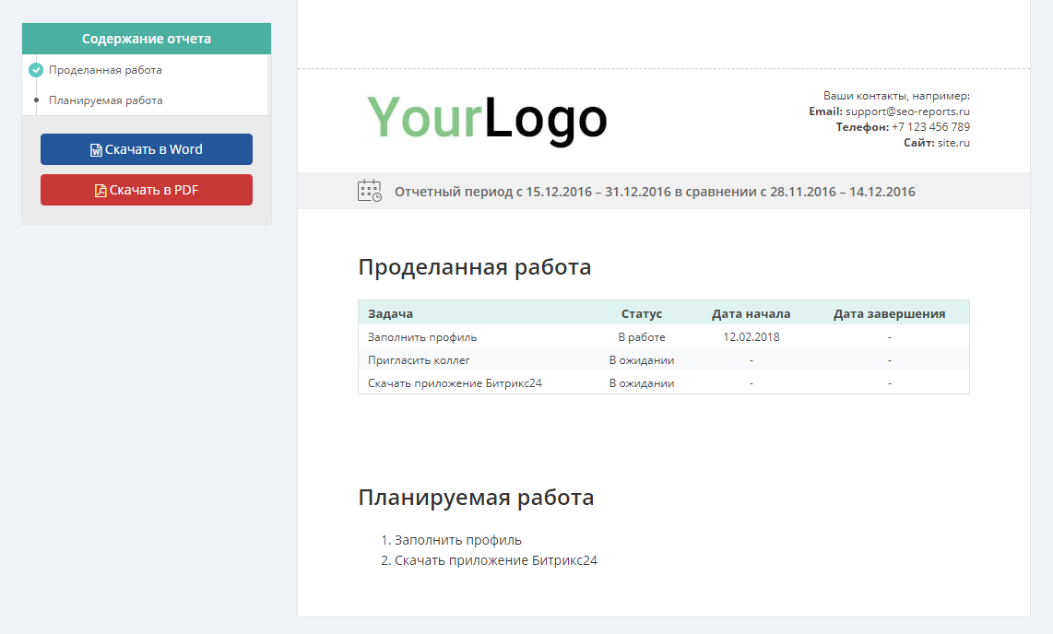Click the bullet dot next to Планируемая работа
This screenshot has width=1053, height=634.
pyautogui.click(x=36, y=100)
